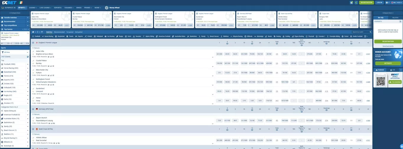This screenshot has height=149, width=403.
Task: Select Ice Hockey in the sports strip
Action: pyautogui.click(x=109, y=36)
